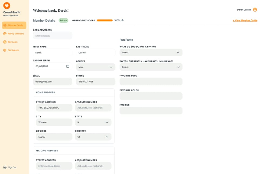This screenshot has width=260, height=174.
Task: Click the Email field
Action: tap(52, 81)
